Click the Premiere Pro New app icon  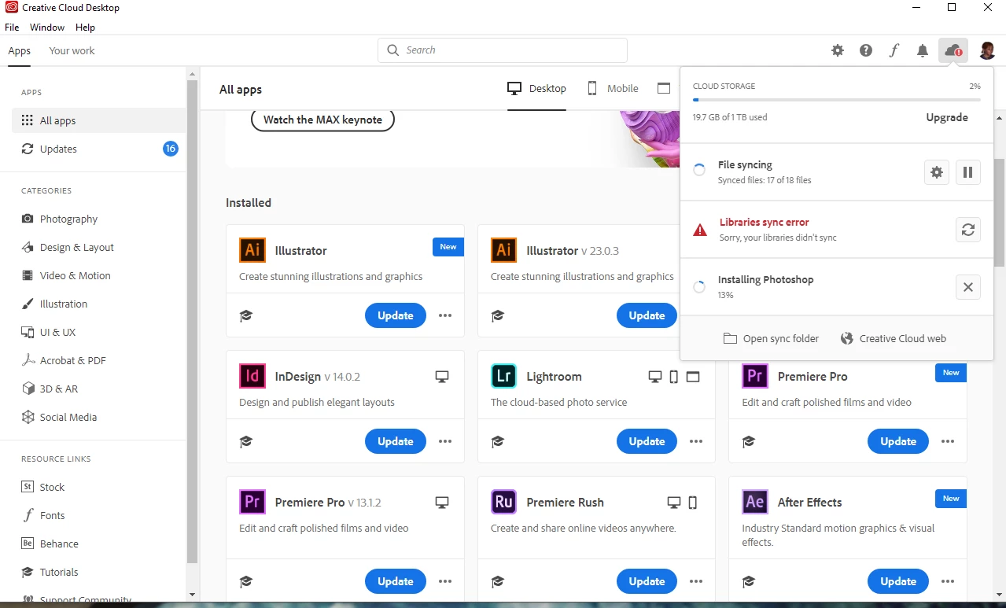coord(755,376)
